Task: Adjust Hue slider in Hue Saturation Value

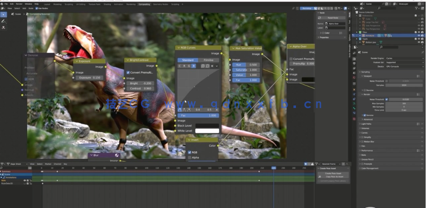Action: coord(246,65)
